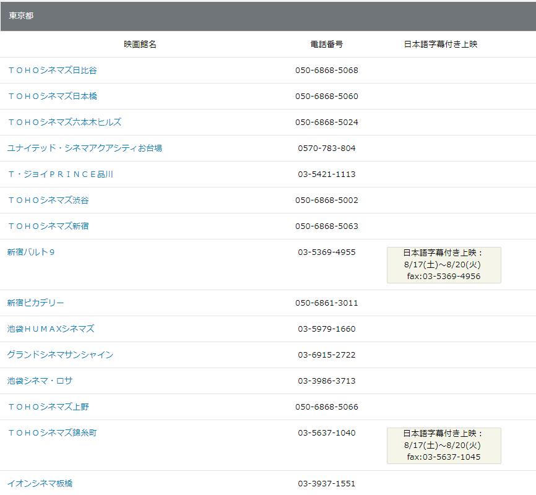Open the TOHOシネマズ新宿 theater link
The width and height of the screenshot is (536, 495).
(x=48, y=226)
